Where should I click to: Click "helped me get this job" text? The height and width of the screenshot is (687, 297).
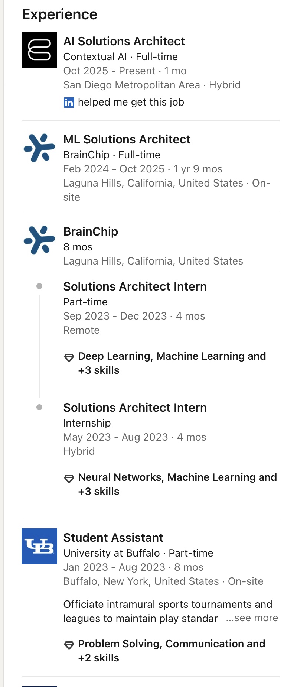(131, 102)
